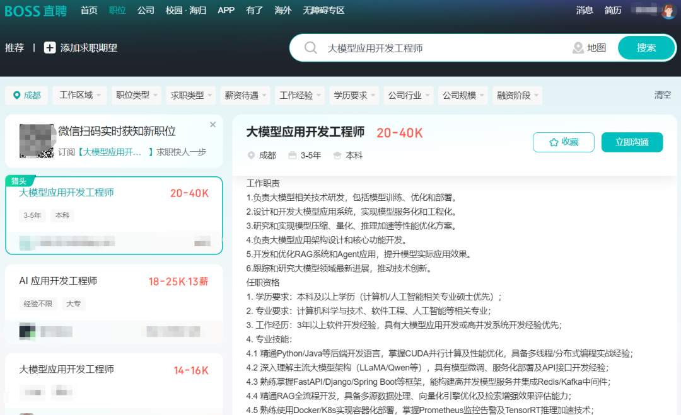Click the 地图 label in search bar
The height and width of the screenshot is (415, 681).
597,48
